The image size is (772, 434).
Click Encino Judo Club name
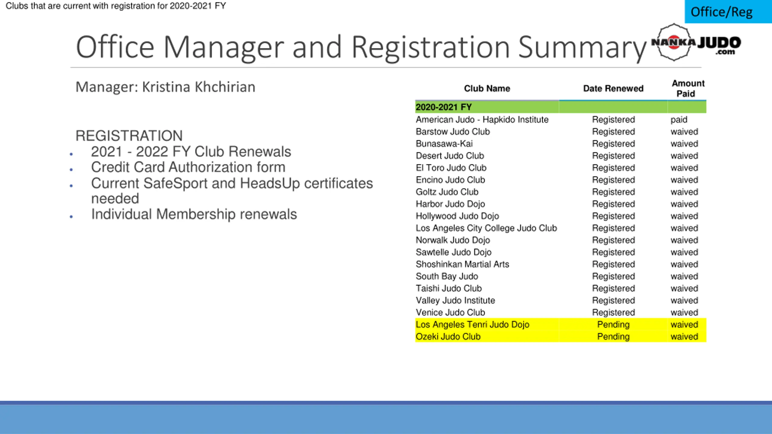[450, 180]
